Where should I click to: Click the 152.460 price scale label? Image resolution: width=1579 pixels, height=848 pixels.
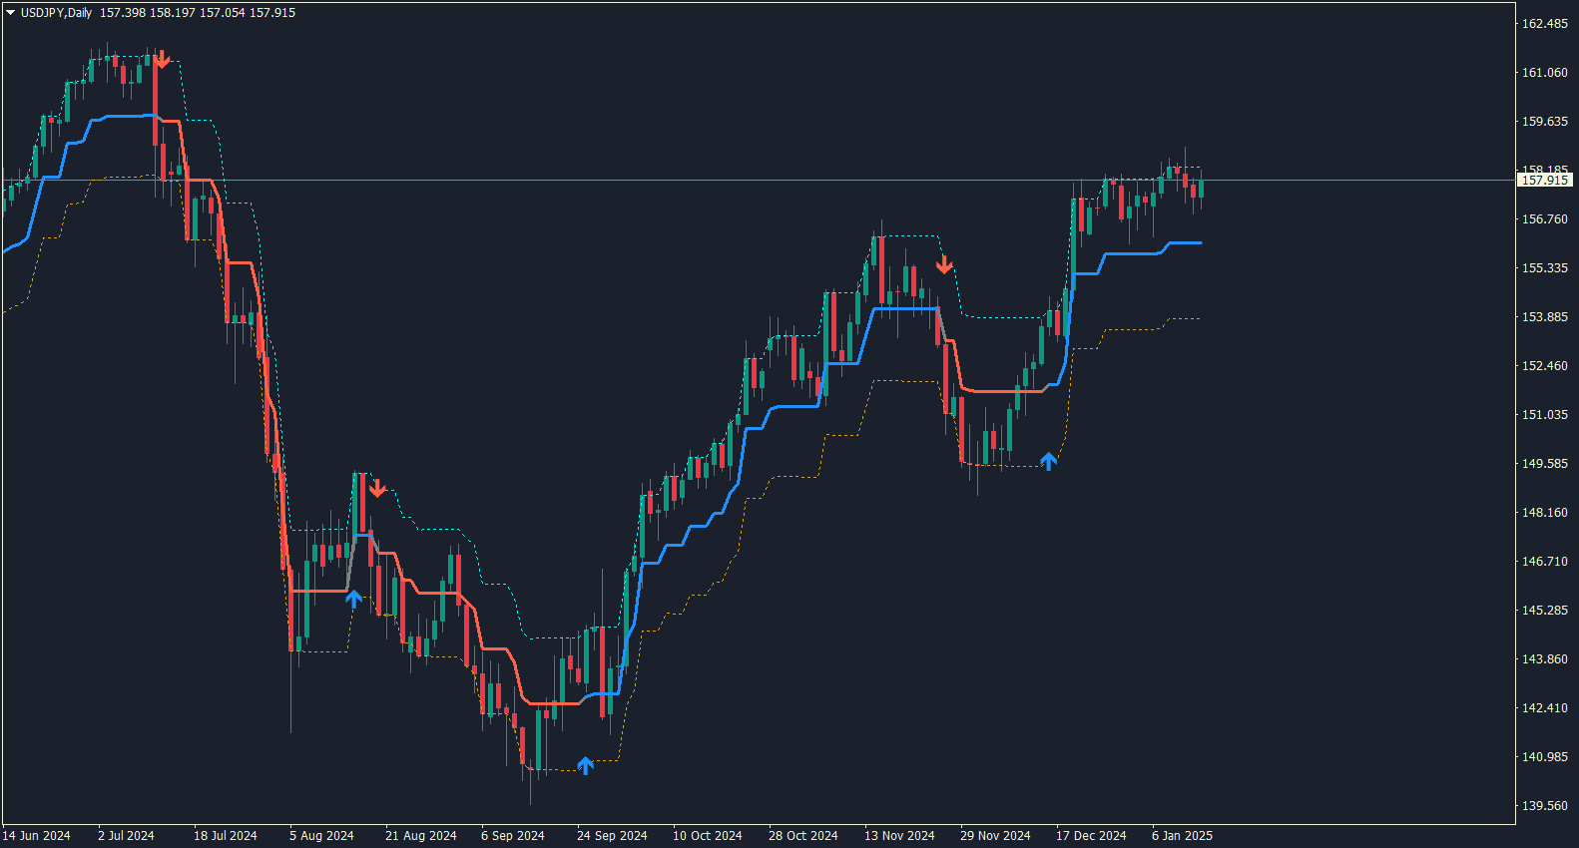click(1544, 366)
